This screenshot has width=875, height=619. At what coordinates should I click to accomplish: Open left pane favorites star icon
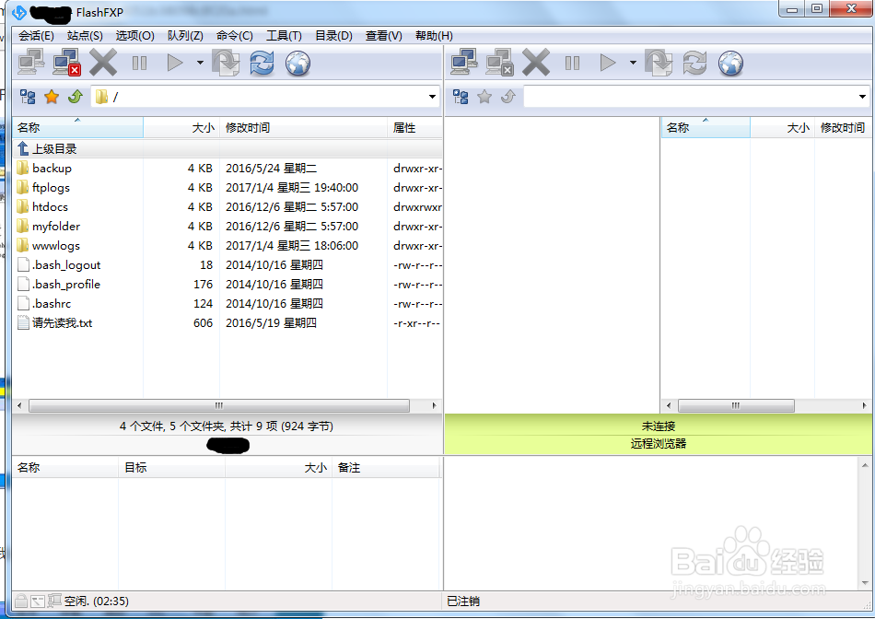(x=52, y=97)
